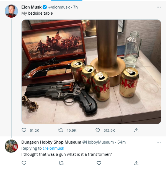
Task: Open the main tweet author's display name
Action: (31, 7)
